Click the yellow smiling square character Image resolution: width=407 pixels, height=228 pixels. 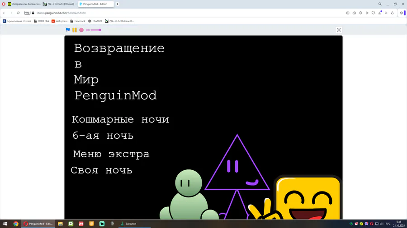308,198
